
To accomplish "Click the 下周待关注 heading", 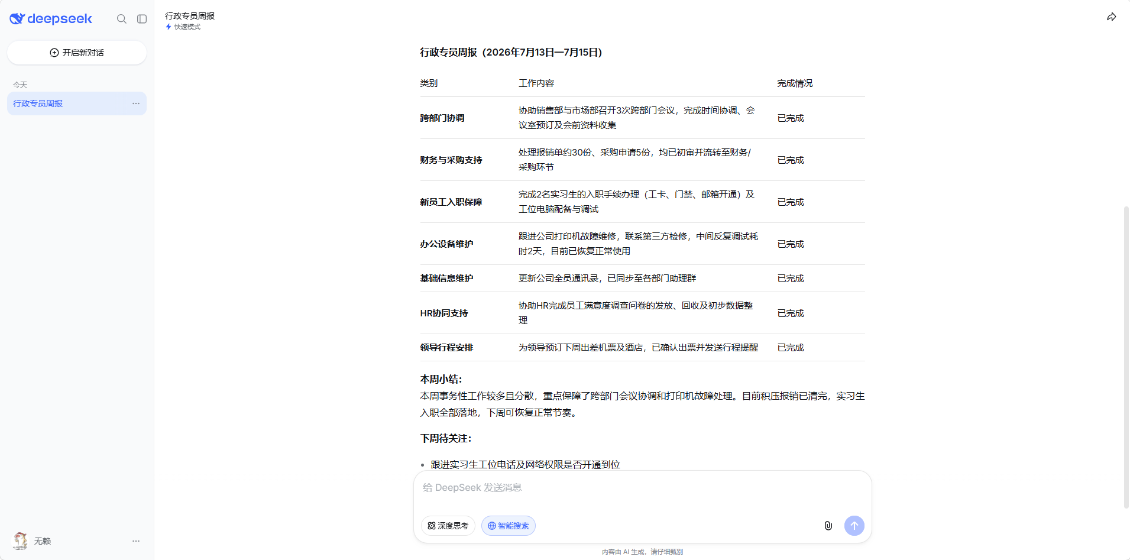I will coord(446,439).
